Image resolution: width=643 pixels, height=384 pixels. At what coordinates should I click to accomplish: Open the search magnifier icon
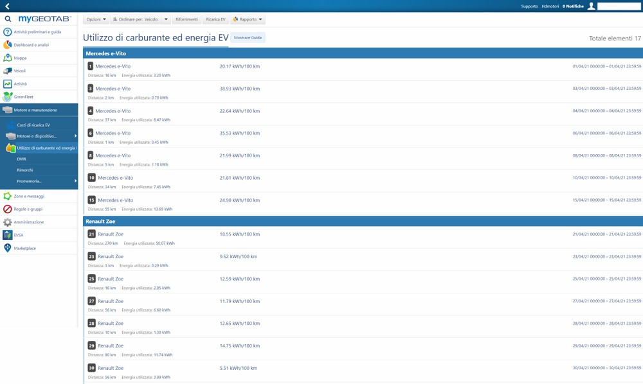coord(8,19)
